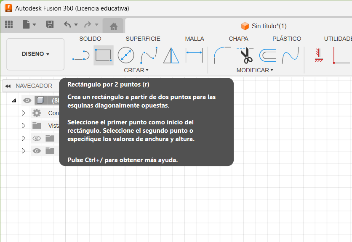Click the orange cube document icon
Image resolution: width=352 pixels, height=242 pixels.
pos(245,26)
